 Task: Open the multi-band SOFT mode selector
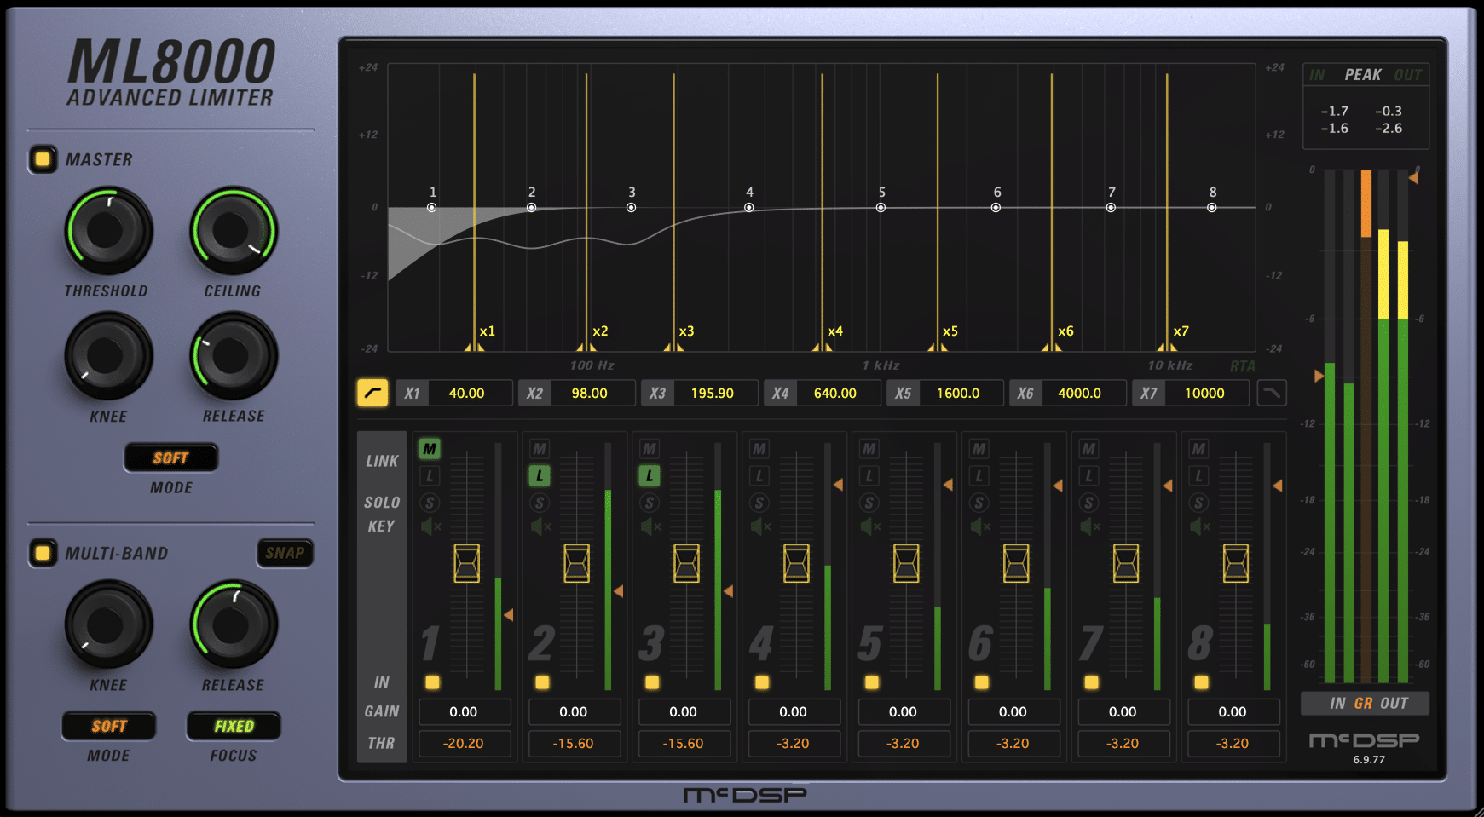109,727
